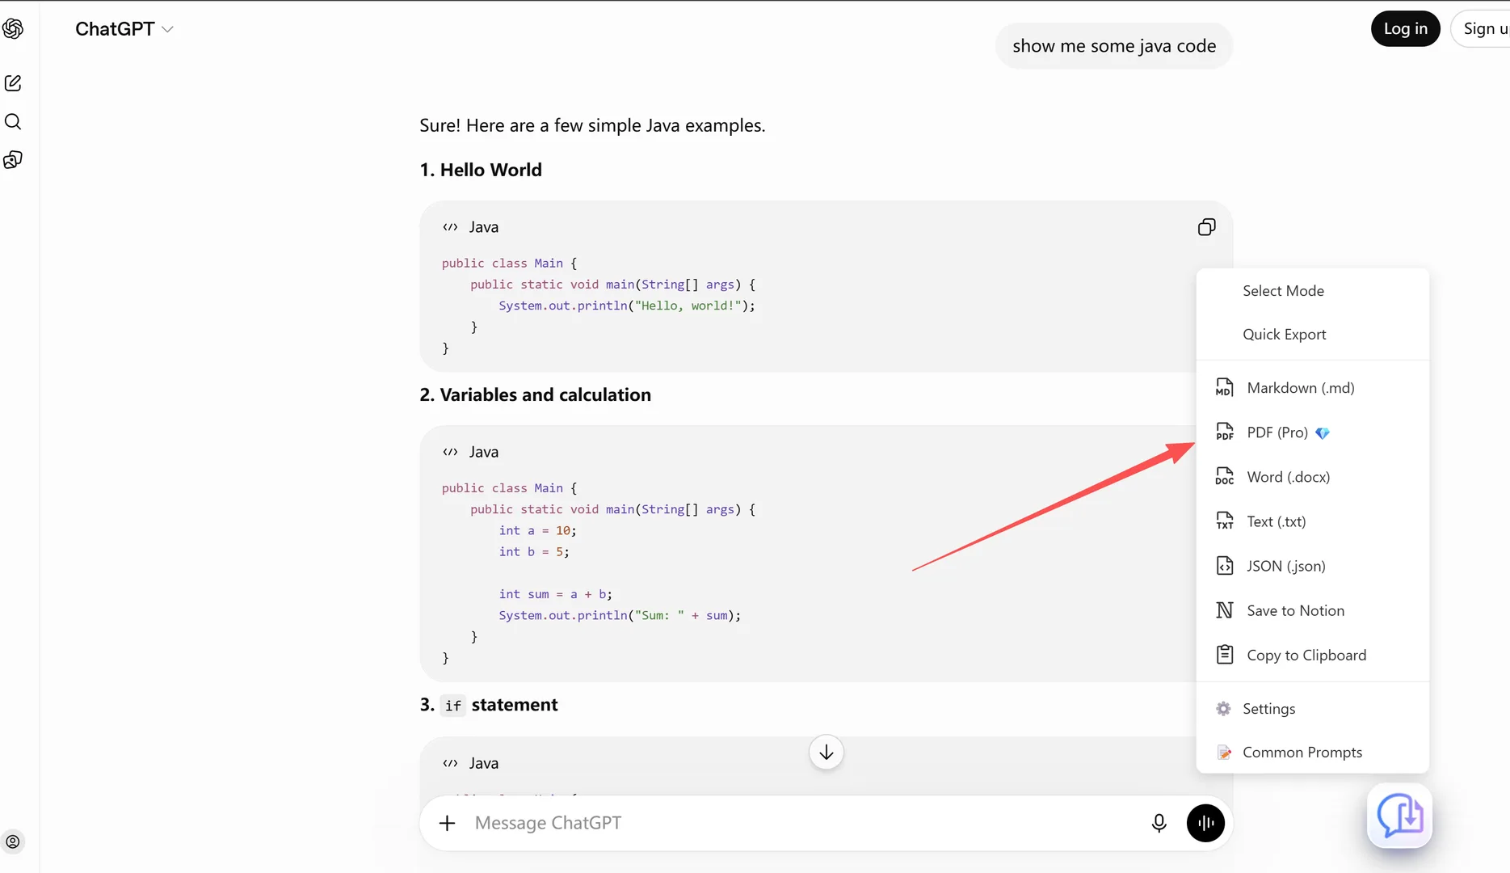Export chat as Markdown (.md)
This screenshot has height=873, width=1510.
tap(1313, 388)
